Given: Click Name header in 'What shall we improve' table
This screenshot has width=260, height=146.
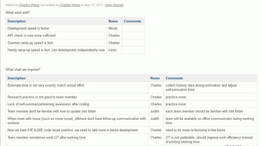Looking at the screenshot, I should (155, 78).
